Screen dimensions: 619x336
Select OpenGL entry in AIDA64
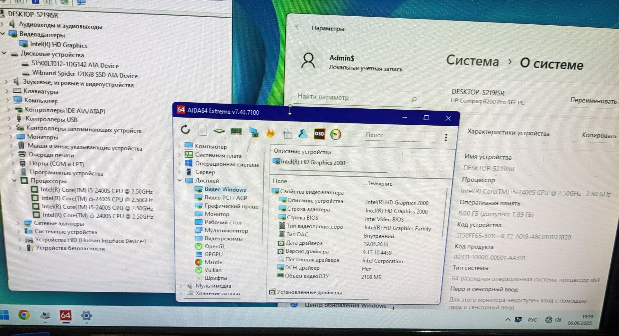[x=215, y=246]
